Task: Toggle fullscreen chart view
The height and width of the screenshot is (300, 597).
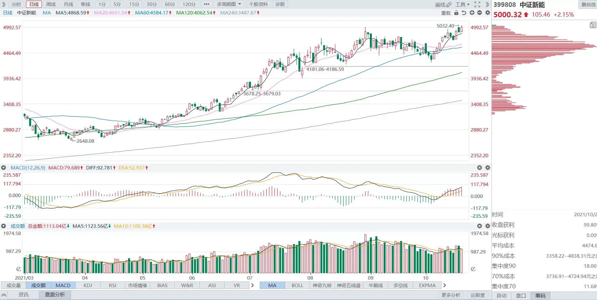Action: click(477, 4)
